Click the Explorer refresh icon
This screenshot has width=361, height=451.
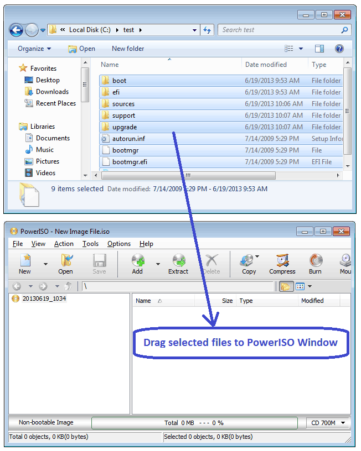[207, 30]
